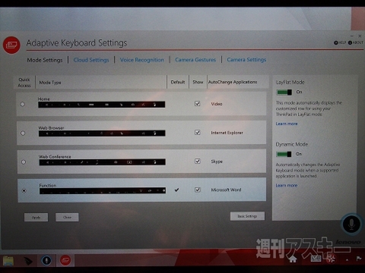Open Learn more under LayFlat Mode
The width and height of the screenshot is (365, 273).
(287, 124)
